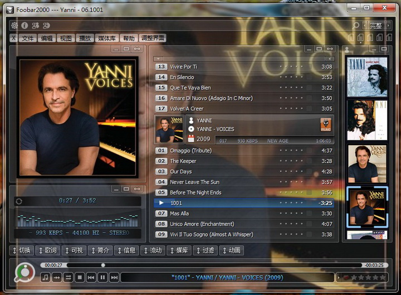The height and width of the screenshot is (295, 401).
Task: Click the Stop playback button
Action: coord(80,277)
